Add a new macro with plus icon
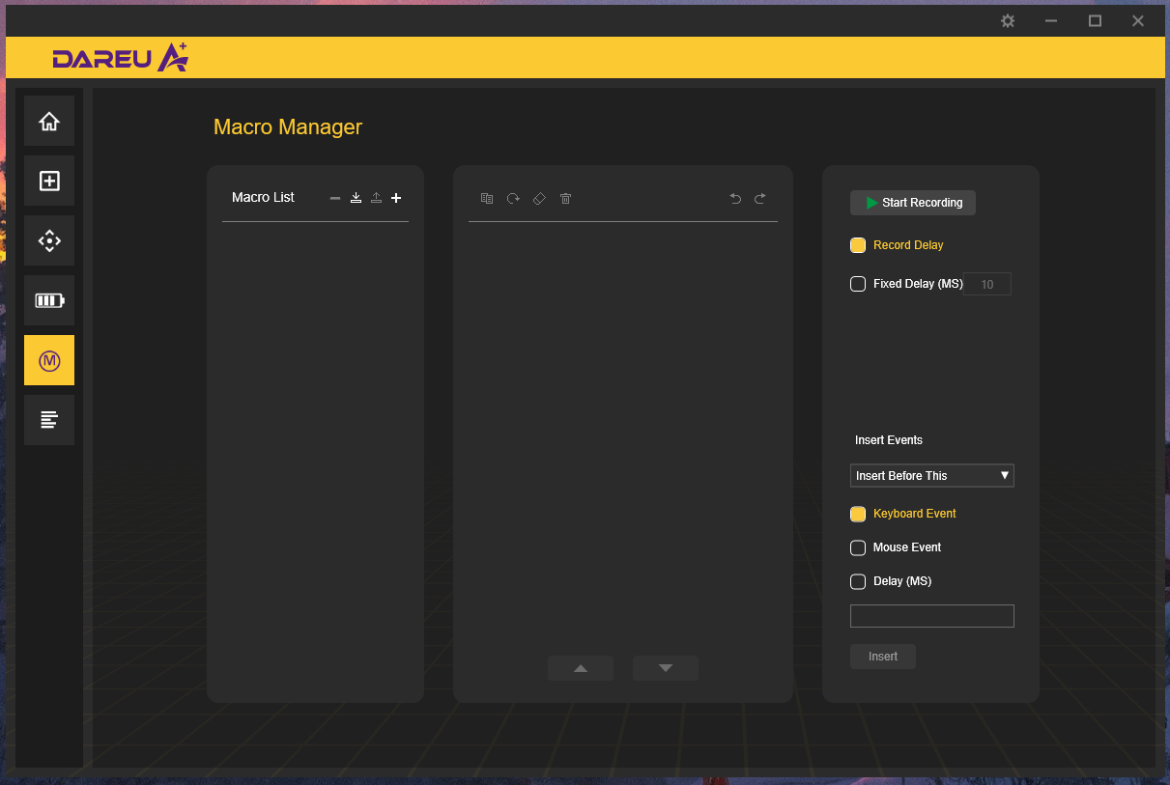 coord(396,198)
